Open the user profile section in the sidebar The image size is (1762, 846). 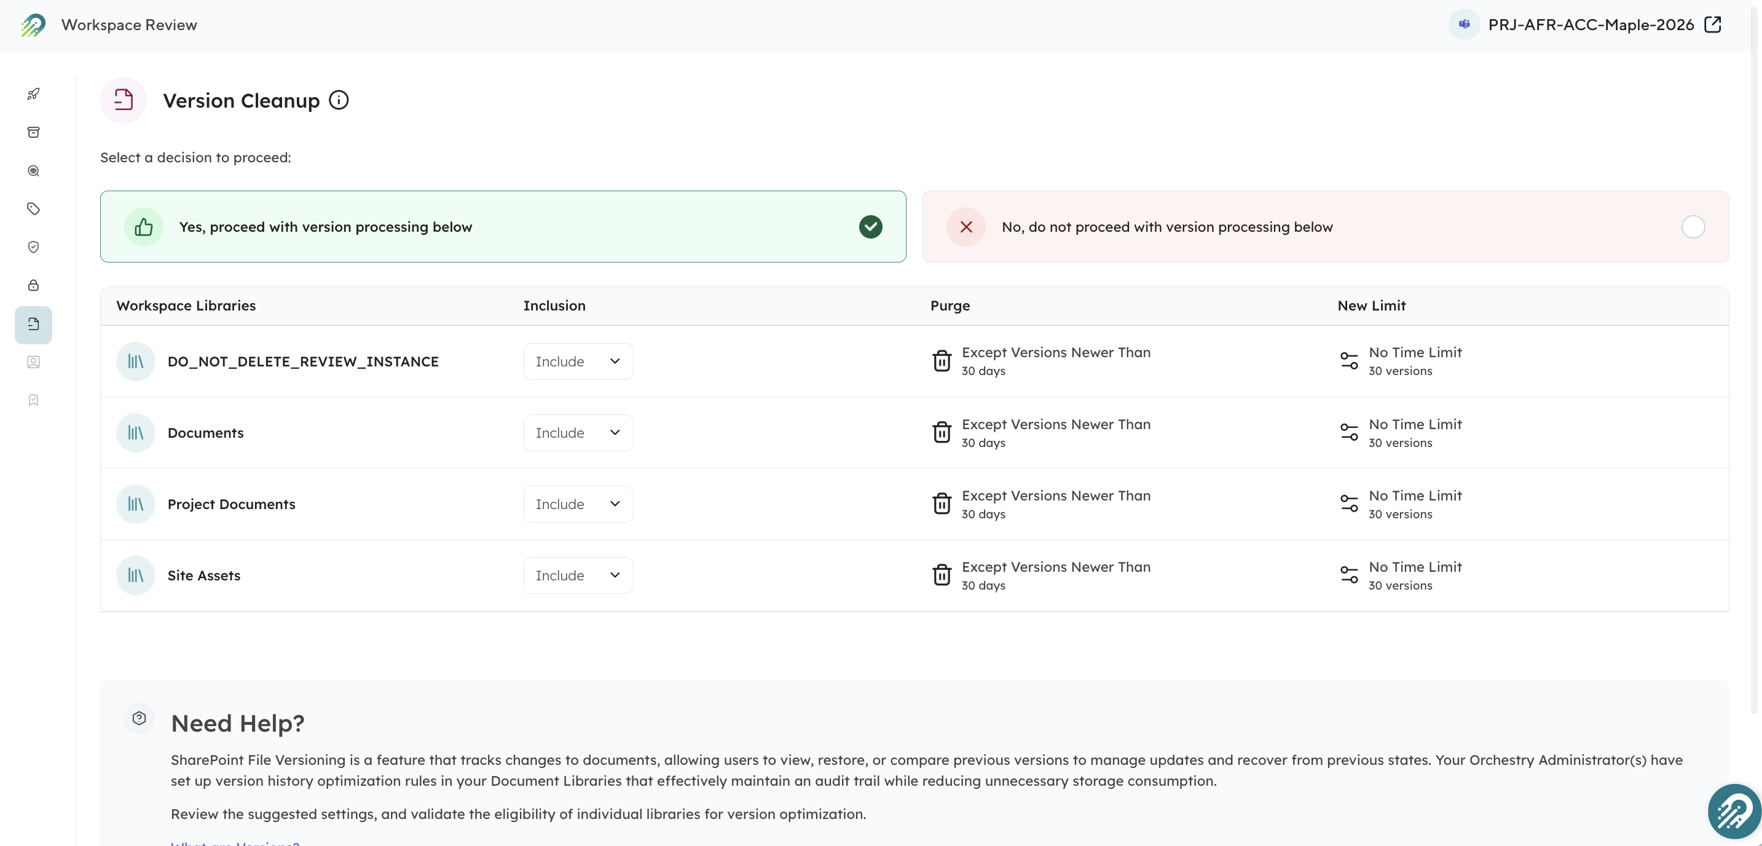click(x=33, y=362)
